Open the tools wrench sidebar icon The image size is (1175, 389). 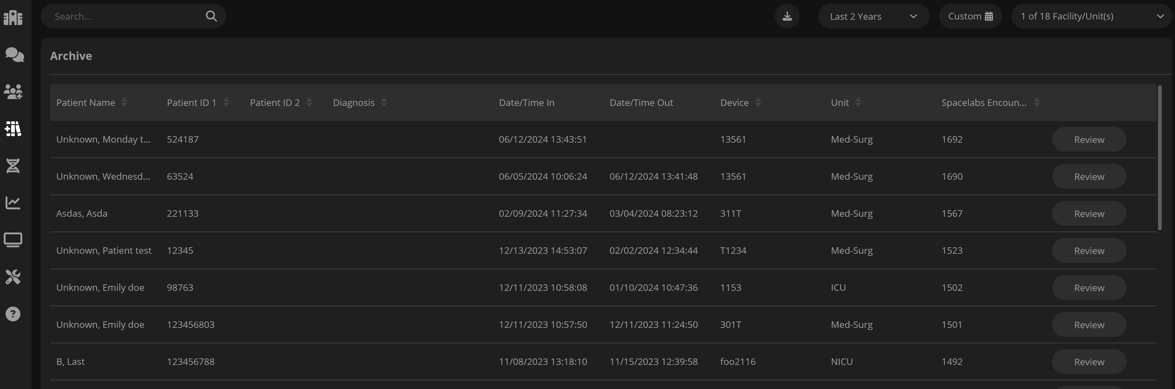tap(13, 277)
